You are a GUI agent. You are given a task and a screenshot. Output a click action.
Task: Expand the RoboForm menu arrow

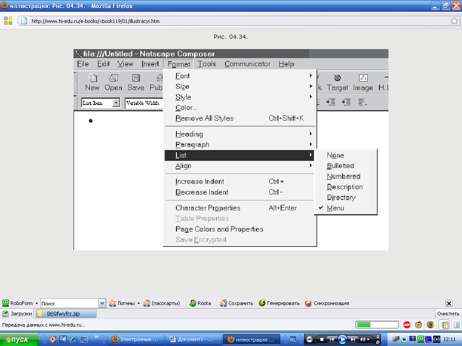(37, 303)
